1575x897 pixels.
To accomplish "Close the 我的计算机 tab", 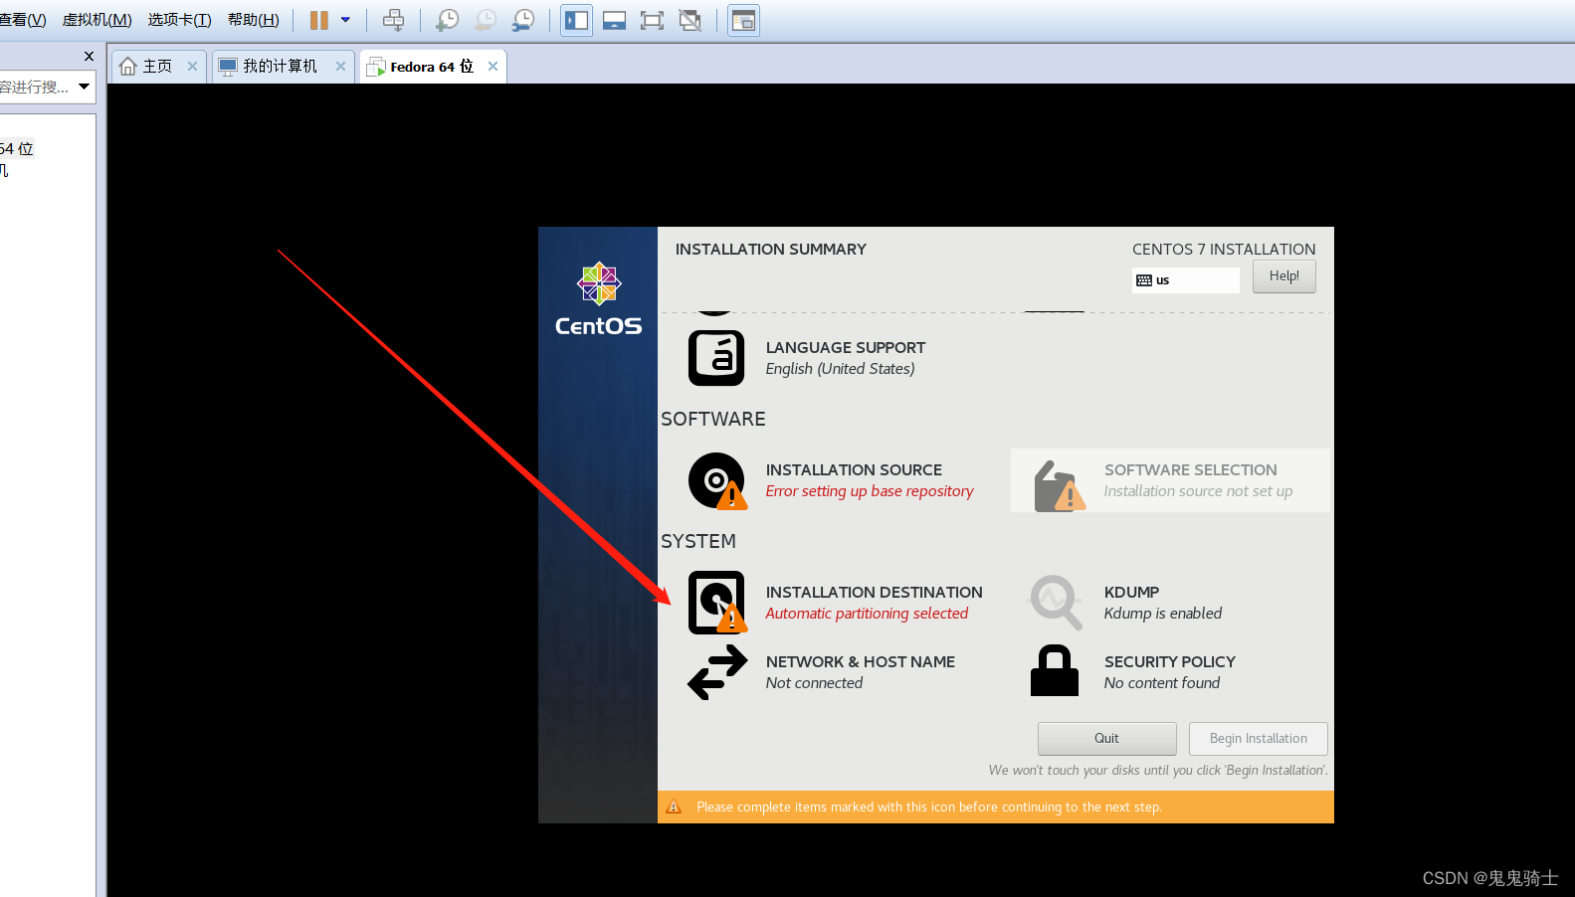I will tap(340, 67).
